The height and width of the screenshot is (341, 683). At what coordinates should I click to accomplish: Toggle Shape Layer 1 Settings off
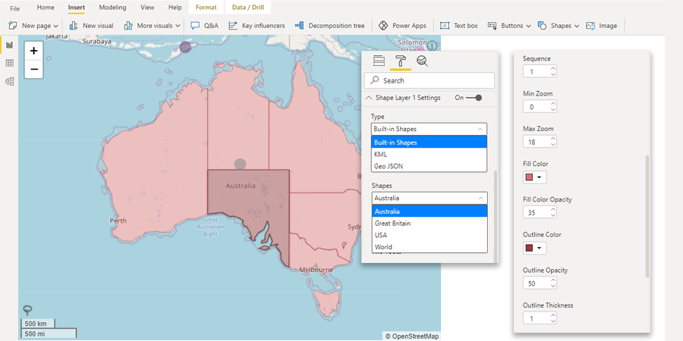[474, 98]
